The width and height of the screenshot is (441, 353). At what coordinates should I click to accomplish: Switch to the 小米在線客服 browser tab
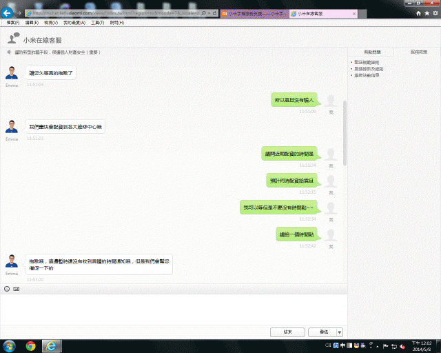(323, 14)
